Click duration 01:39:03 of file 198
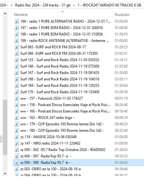 coord(121,34)
